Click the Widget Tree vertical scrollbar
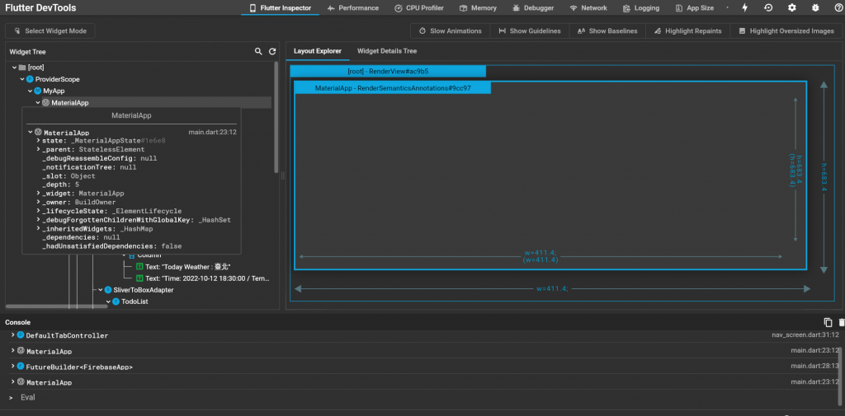845x416 pixels. point(276,117)
